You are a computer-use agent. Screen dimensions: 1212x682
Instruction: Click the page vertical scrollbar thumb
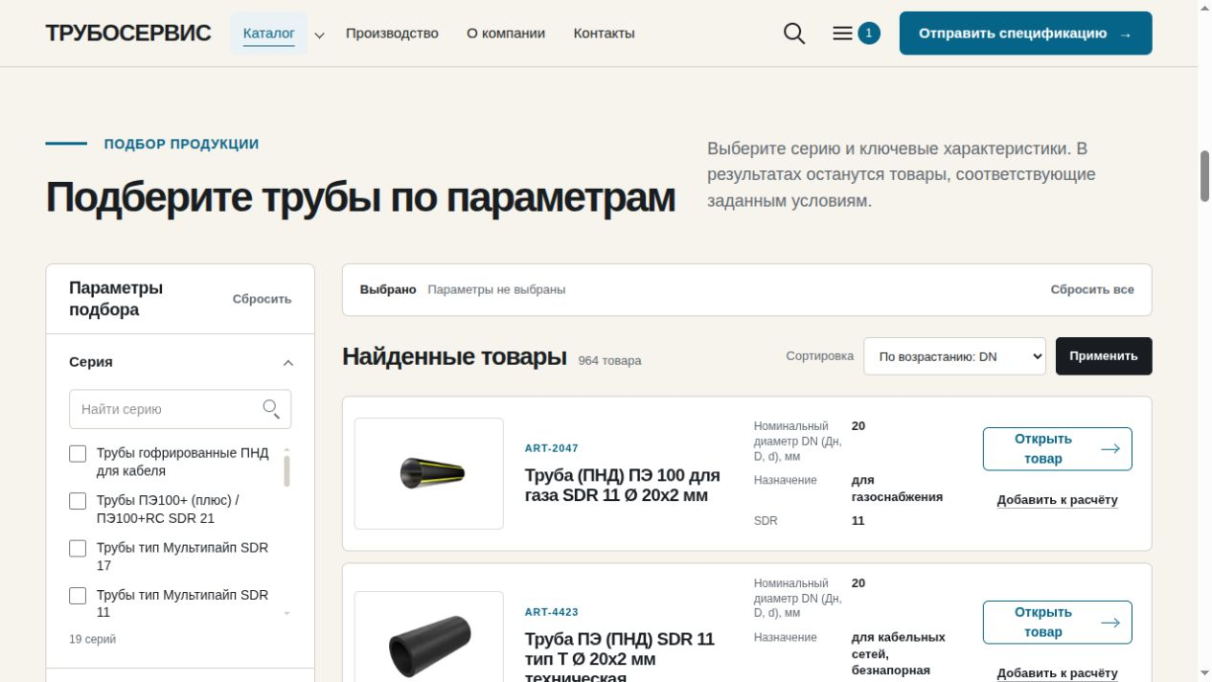coord(1205,175)
